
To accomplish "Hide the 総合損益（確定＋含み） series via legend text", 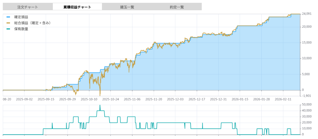I will tap(32, 23).
